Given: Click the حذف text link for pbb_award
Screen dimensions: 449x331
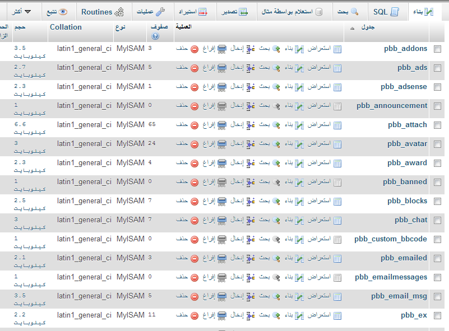Looking at the screenshot, I should (x=182, y=162).
